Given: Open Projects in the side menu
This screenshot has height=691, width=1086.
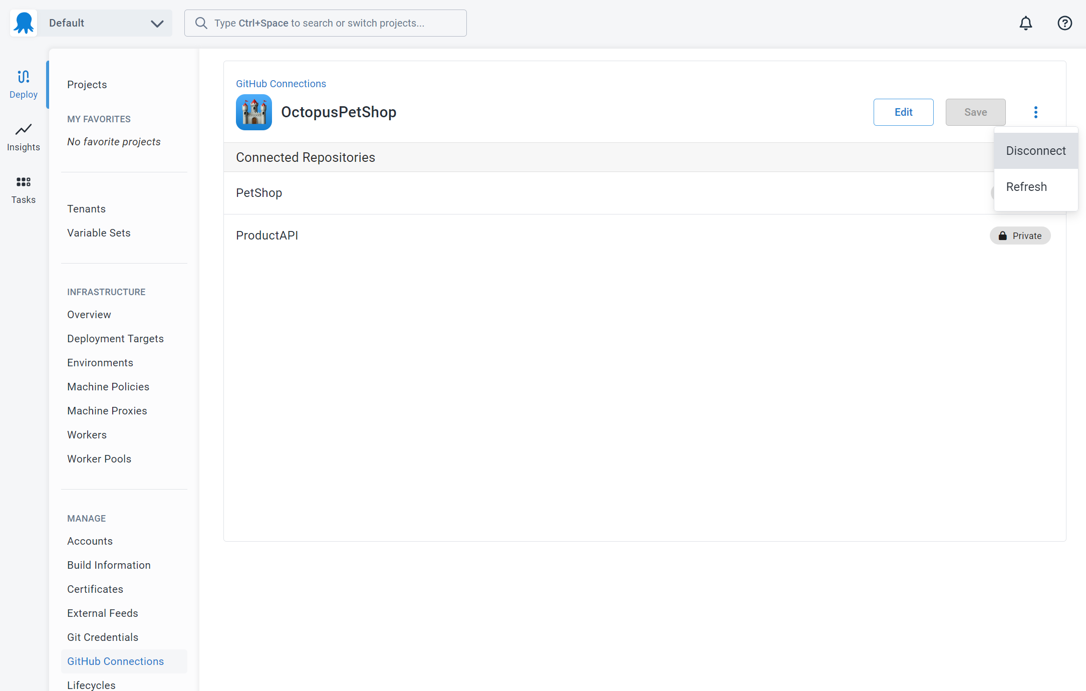Looking at the screenshot, I should (87, 85).
